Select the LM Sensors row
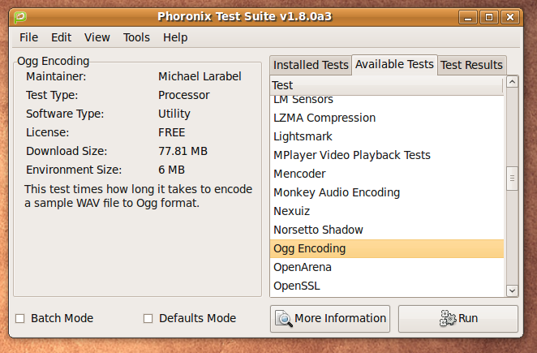 tap(387, 101)
